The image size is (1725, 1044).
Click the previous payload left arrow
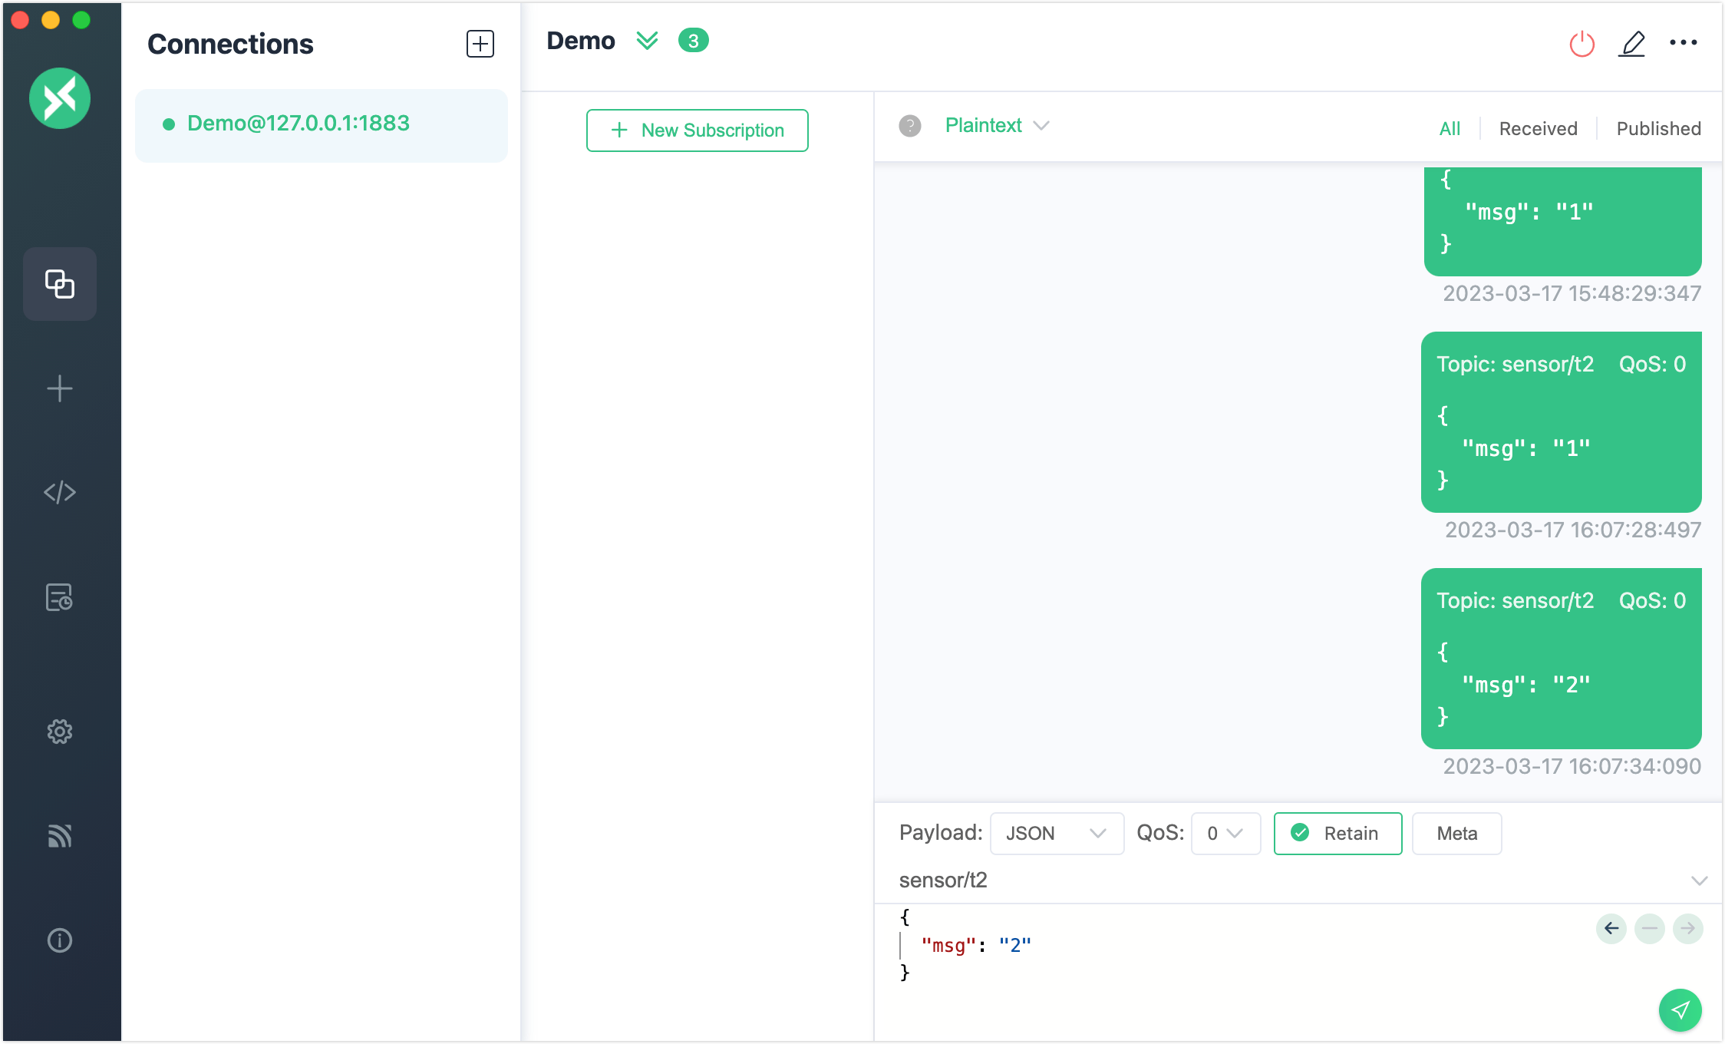[1611, 928]
